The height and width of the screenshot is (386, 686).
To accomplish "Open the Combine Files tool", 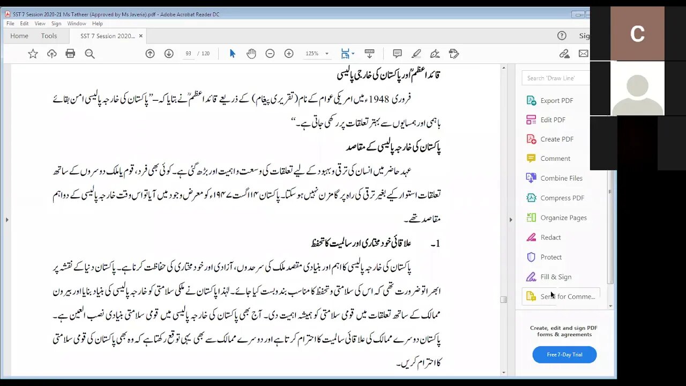I will point(561,178).
